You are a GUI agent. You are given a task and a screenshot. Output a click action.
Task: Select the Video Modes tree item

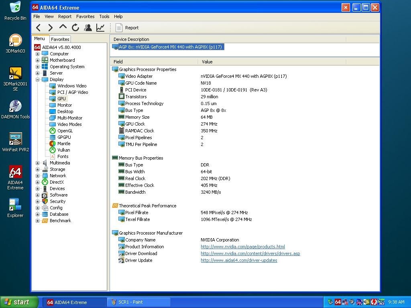[69, 124]
